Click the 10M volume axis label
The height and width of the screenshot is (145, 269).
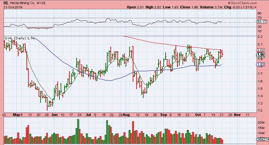[261, 133]
